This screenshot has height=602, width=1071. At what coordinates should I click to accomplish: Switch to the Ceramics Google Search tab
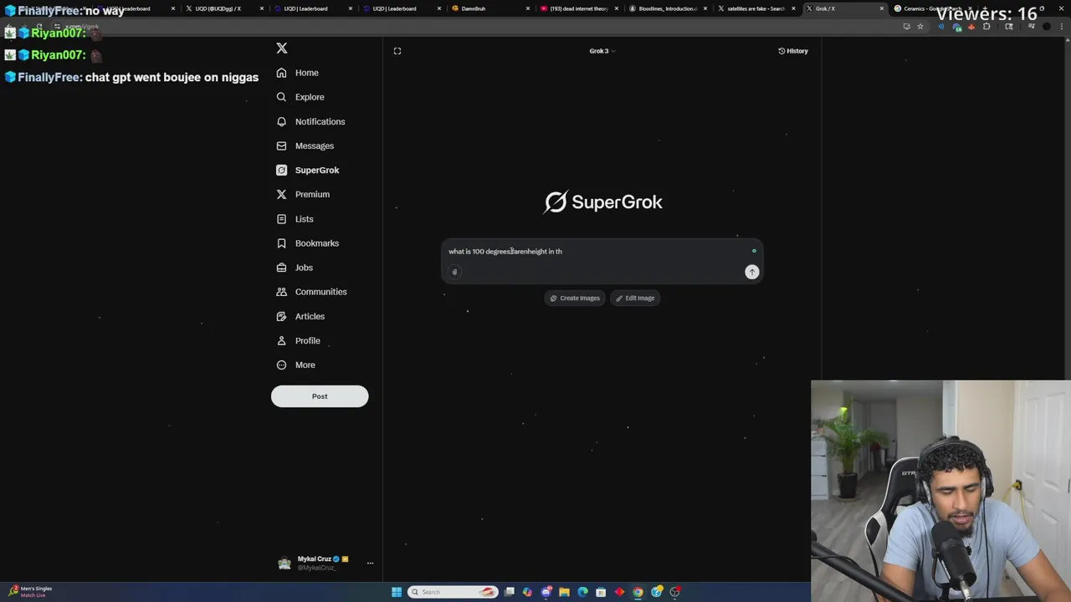tap(933, 8)
